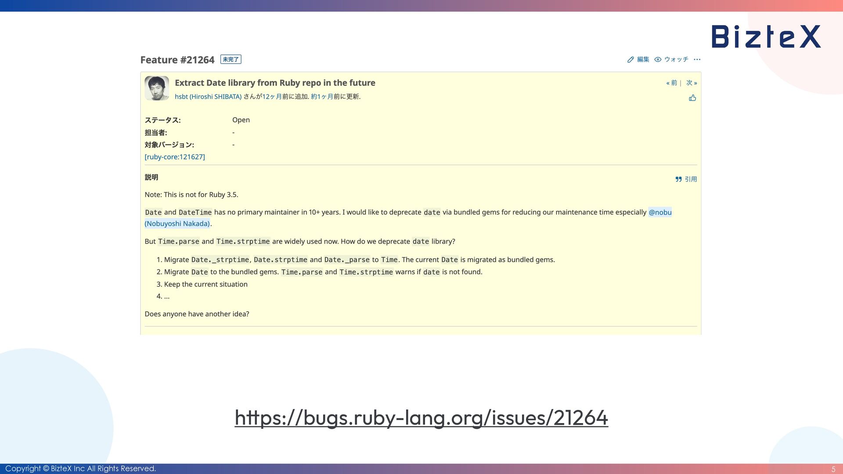Click the 未完了 status badge

[231, 60]
